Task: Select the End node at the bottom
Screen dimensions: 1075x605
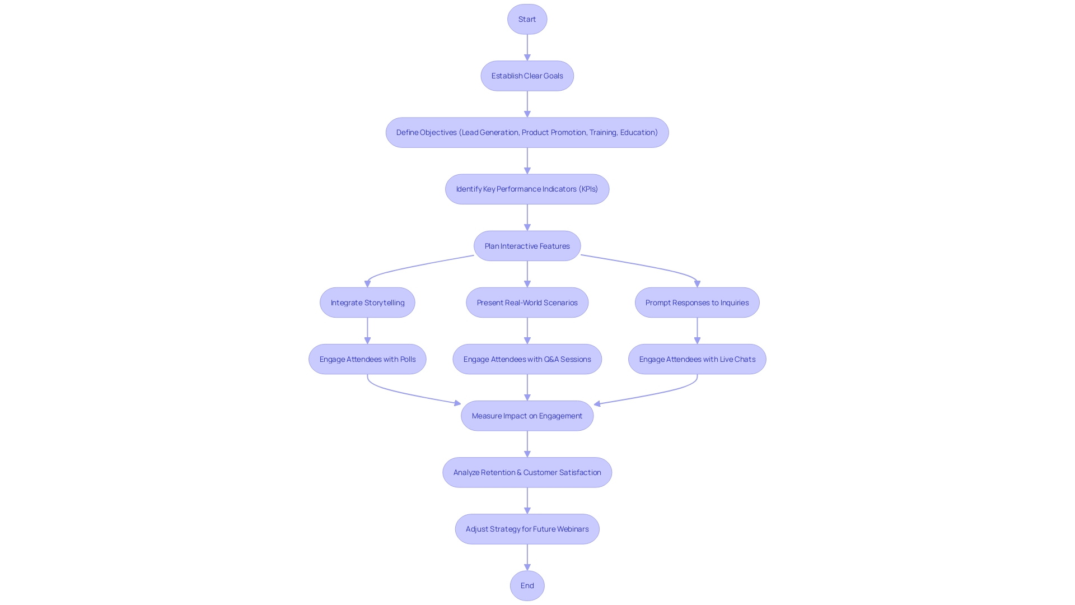Action: pyautogui.click(x=527, y=585)
